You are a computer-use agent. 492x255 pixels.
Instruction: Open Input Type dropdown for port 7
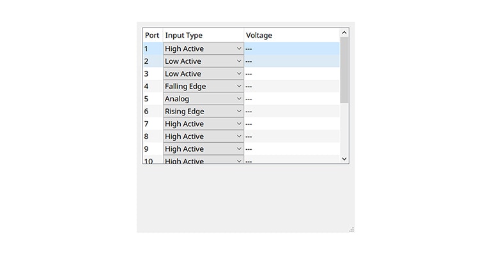pyautogui.click(x=203, y=124)
